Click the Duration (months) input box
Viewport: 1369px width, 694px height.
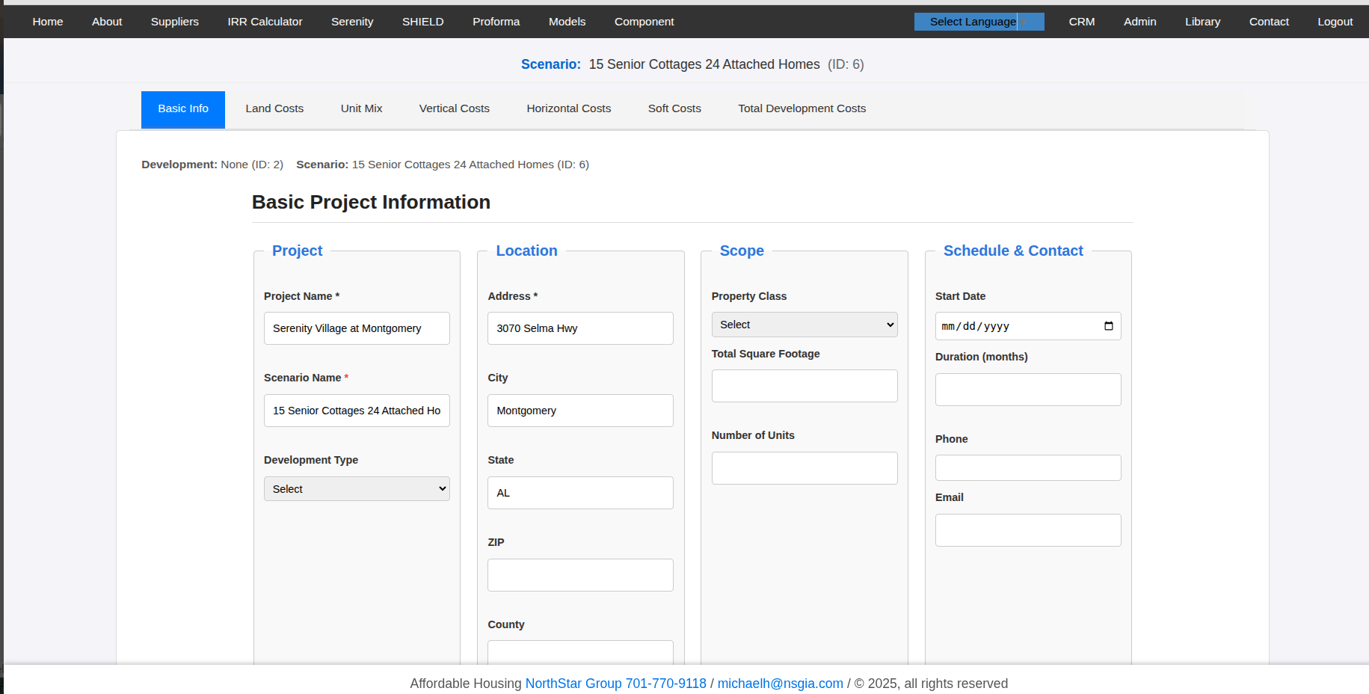[x=1027, y=390]
